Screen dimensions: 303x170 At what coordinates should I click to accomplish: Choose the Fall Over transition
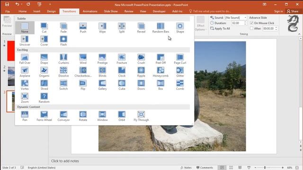[x=25, y=59]
